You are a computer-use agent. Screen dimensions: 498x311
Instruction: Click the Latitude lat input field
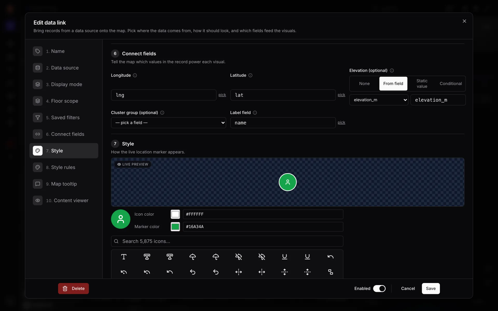pyautogui.click(x=283, y=95)
